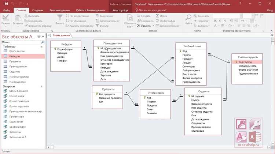Collapse the Tables (Таблицы) group
The height and width of the screenshot is (154, 275).
[x=41, y=47]
